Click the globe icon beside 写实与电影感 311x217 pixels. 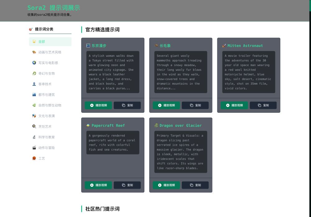[34, 63]
